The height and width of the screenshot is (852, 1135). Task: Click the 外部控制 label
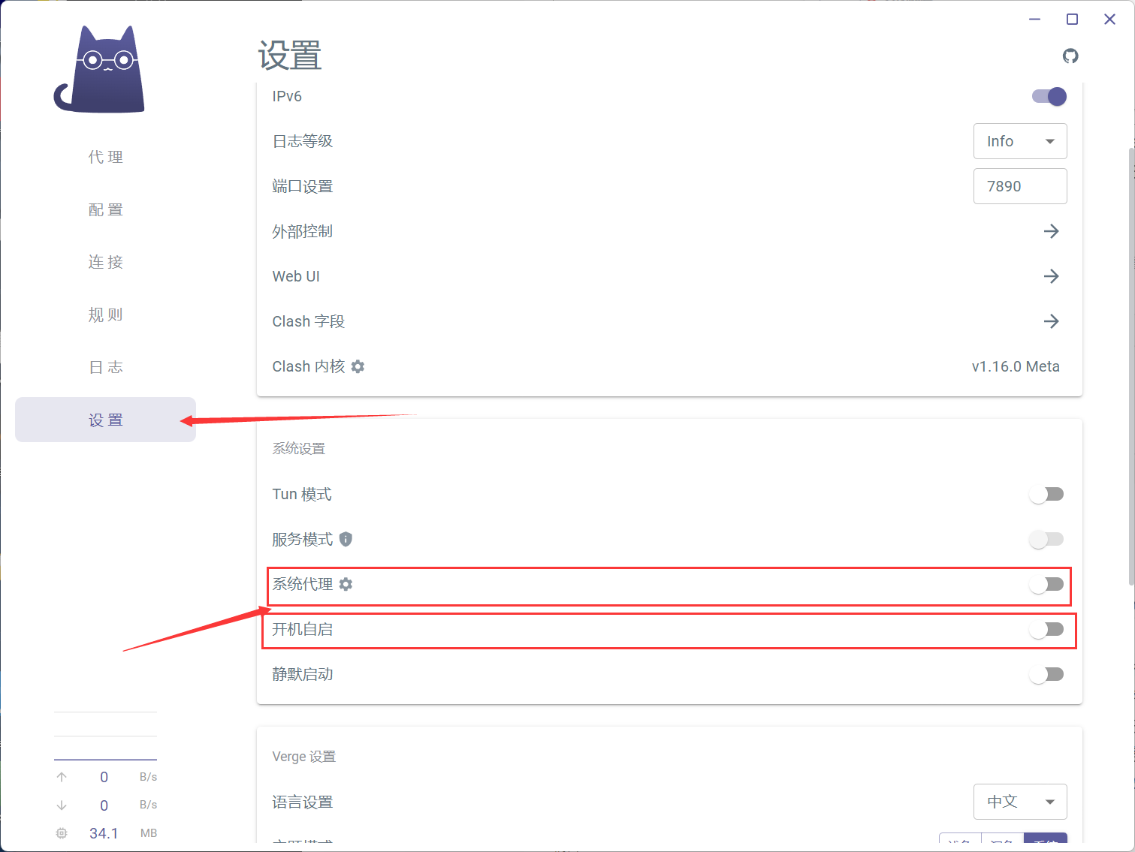pos(303,231)
